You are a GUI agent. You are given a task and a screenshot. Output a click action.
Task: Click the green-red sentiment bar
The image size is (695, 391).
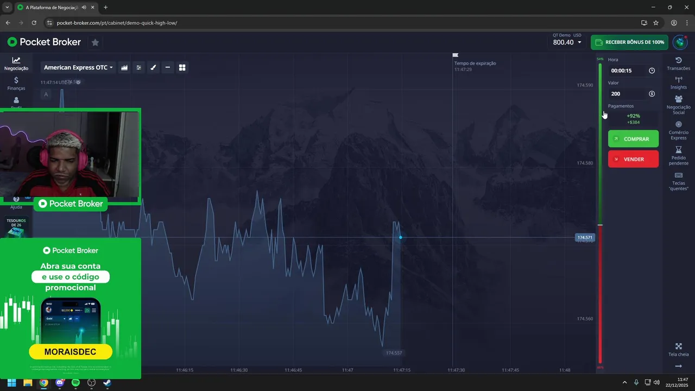tap(600, 213)
